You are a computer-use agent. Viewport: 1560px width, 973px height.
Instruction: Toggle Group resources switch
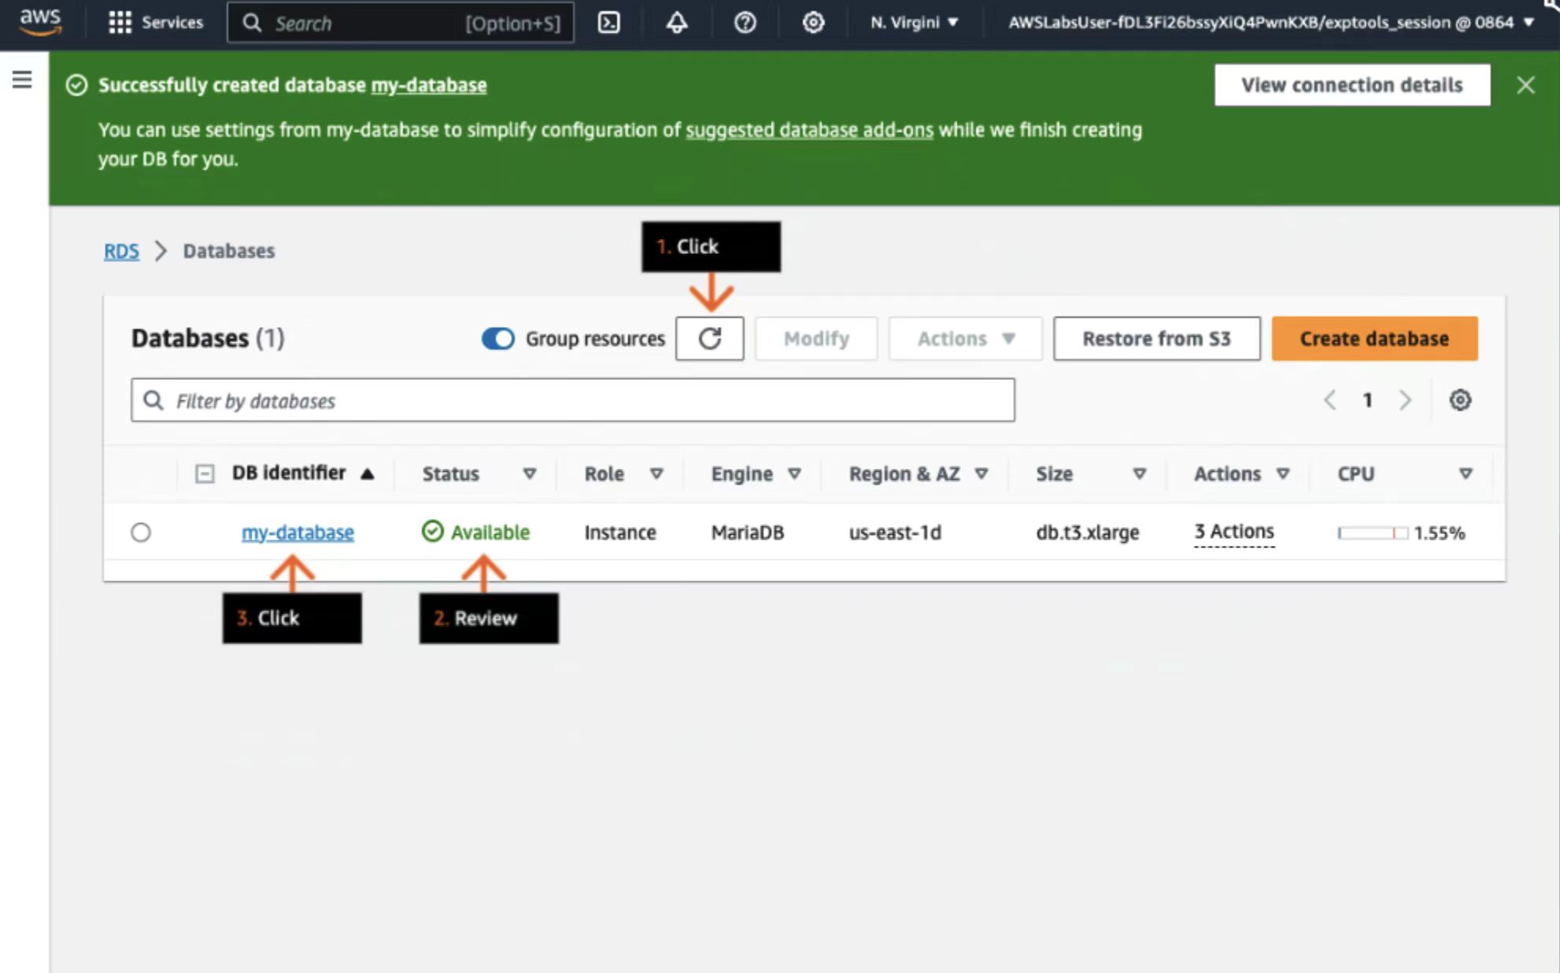point(497,339)
